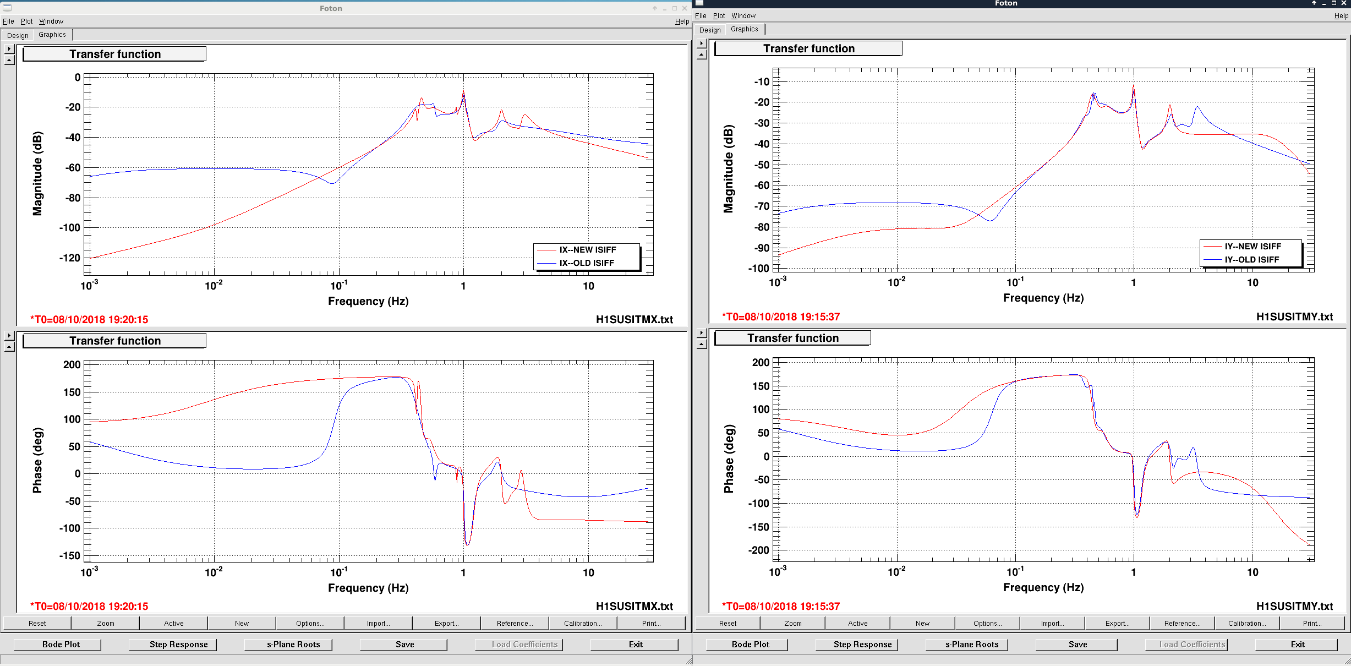The image size is (1351, 666).
Task: Open the Plot menu in the right Foton window
Action: tap(719, 15)
